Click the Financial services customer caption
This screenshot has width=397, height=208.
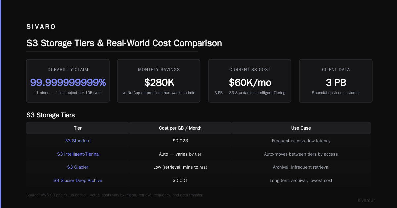336,93
